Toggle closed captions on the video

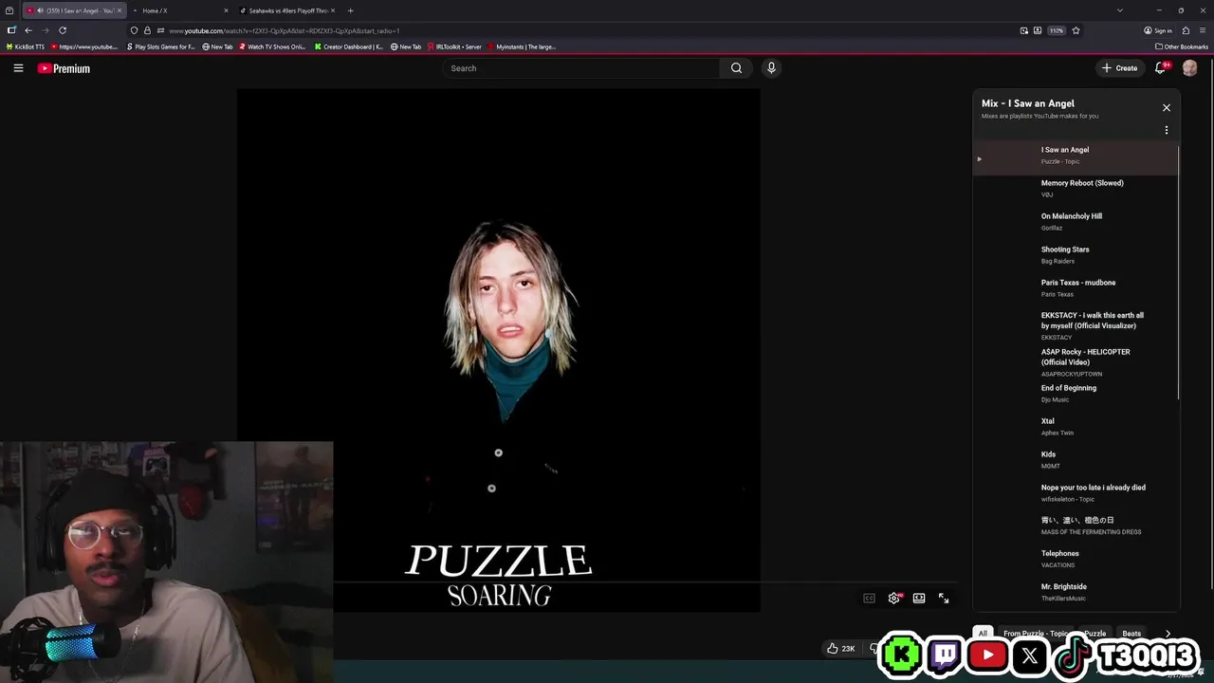tap(869, 598)
